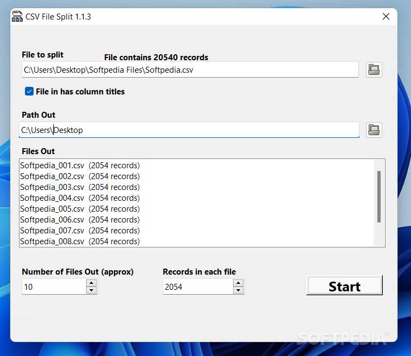
Task: Open folder browser for Path Out
Action: [x=374, y=130]
